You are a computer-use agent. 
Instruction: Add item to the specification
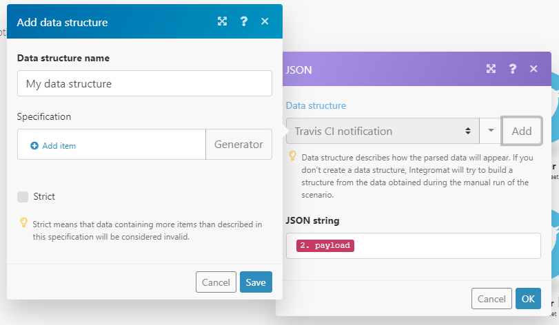tap(54, 146)
